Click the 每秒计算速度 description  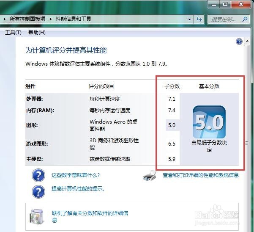click(105, 99)
